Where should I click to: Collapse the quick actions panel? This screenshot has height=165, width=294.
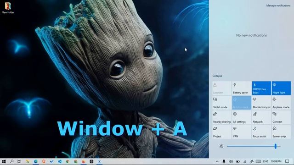[217, 76]
